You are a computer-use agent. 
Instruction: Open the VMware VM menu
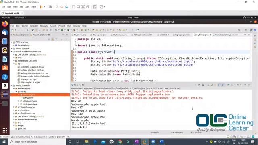pyautogui.click(x=21, y=7)
